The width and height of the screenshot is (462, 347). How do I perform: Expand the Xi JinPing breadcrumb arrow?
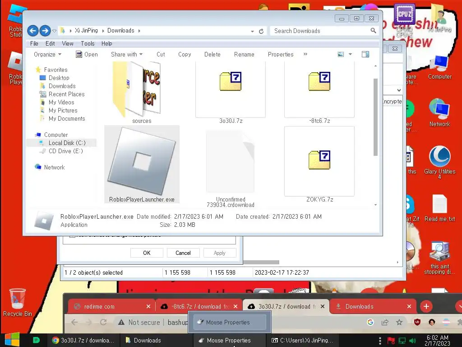pos(103,31)
